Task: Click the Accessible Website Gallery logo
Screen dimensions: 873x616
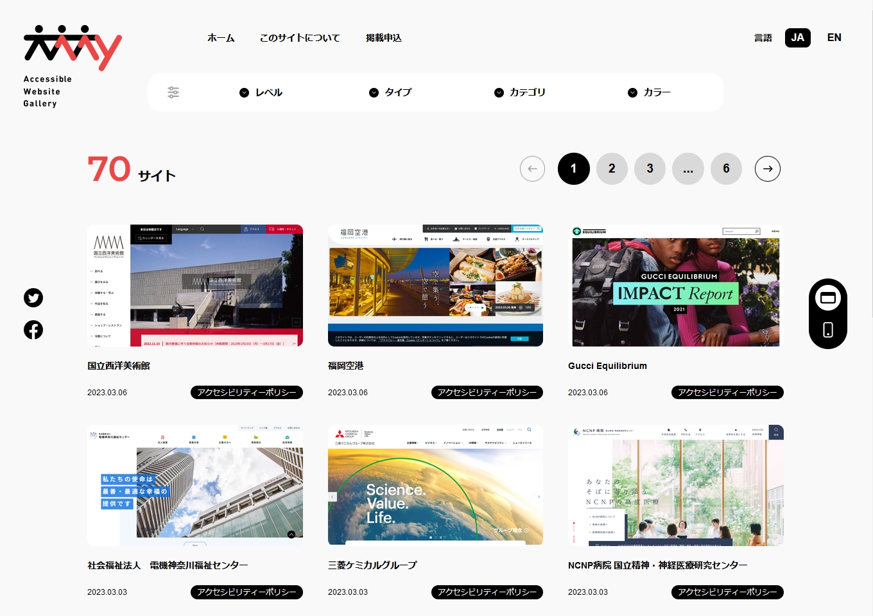Action: 72,66
